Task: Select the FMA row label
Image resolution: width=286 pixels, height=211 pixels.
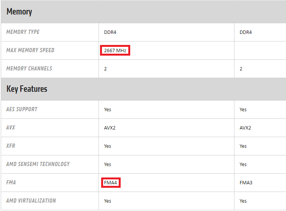Action: 11,182
